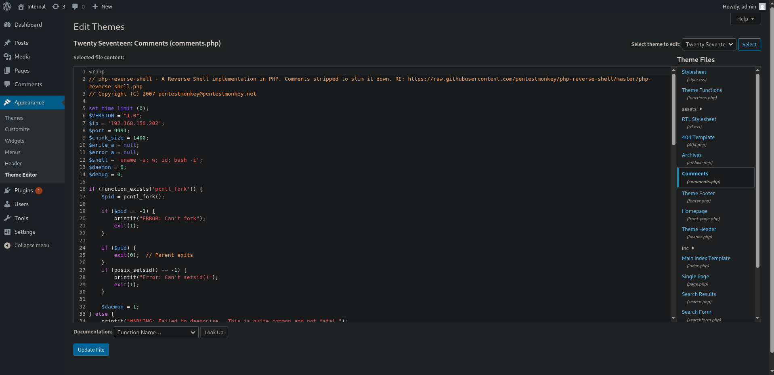The width and height of the screenshot is (774, 375).
Task: Open the WordPress logo menu
Action: coord(7,6)
